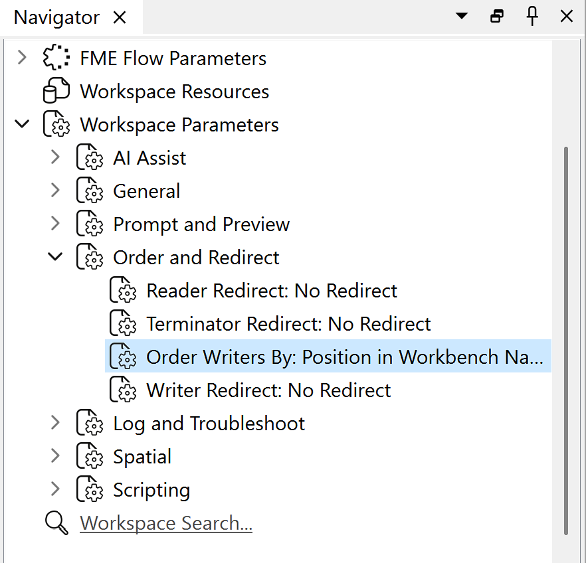586x563 pixels.
Task: Select Workspace Parameters row text
Action: [x=179, y=125]
